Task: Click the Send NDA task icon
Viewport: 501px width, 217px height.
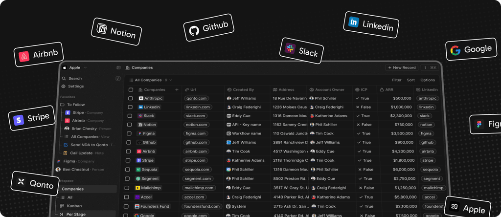Action: pyautogui.click(x=66, y=145)
